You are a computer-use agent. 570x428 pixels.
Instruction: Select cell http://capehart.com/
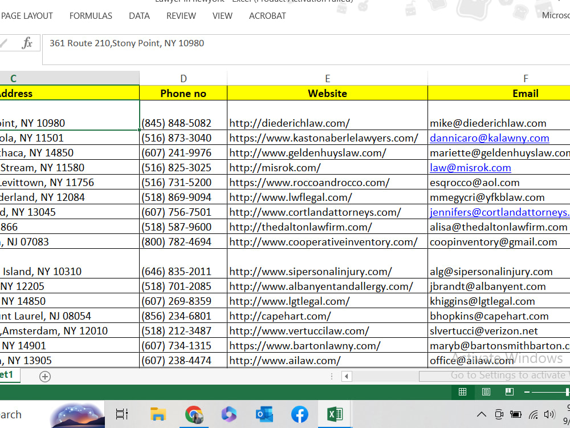point(327,316)
